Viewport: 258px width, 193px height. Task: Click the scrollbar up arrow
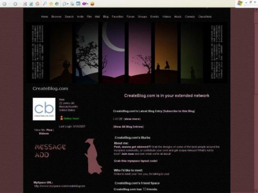(x=256, y=9)
